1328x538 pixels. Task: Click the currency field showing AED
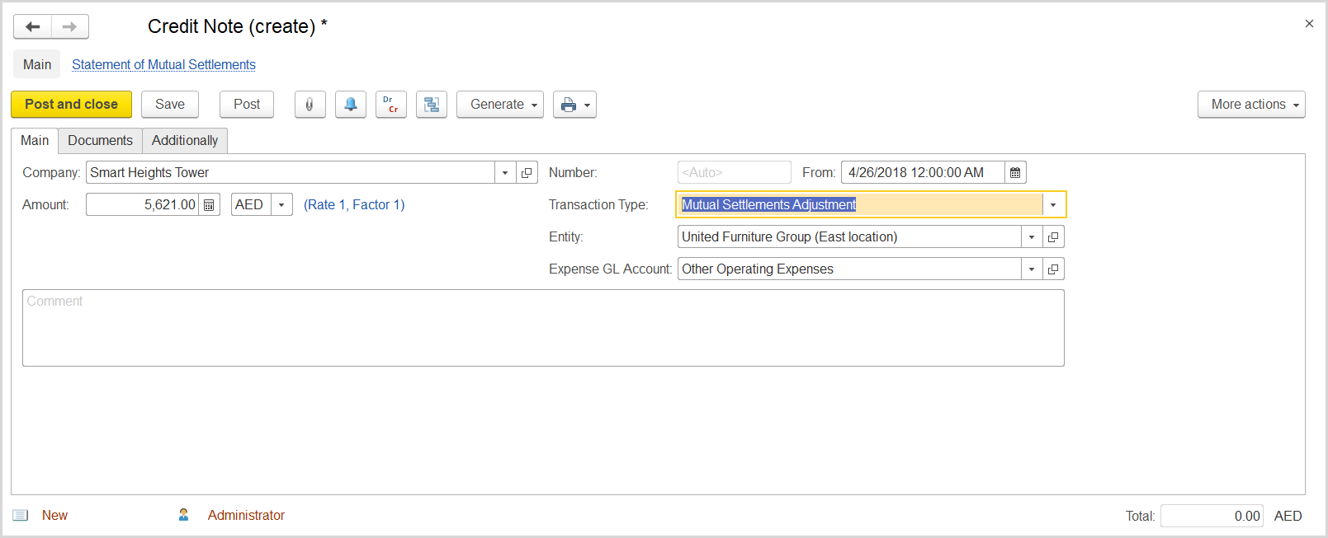tap(251, 204)
